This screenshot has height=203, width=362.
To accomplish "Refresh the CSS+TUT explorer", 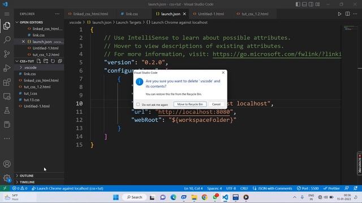I will pos(53,61).
